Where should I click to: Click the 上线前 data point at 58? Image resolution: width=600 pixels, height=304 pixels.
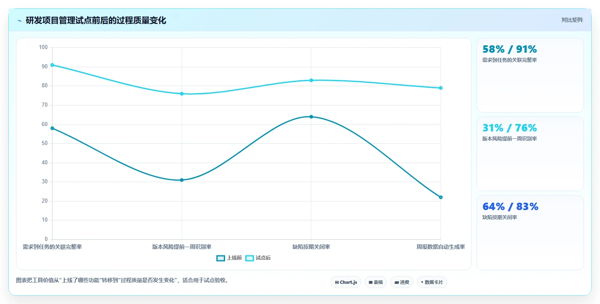(52, 128)
